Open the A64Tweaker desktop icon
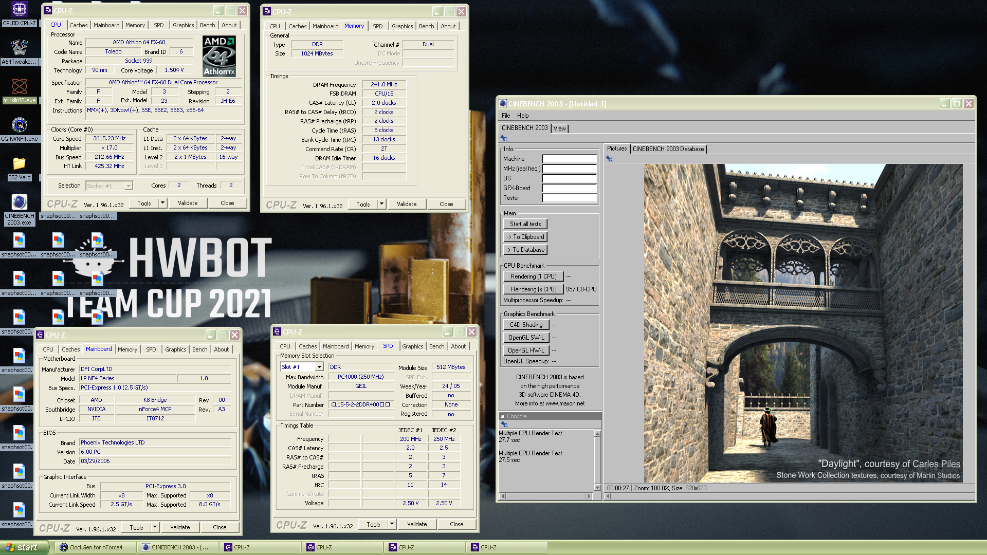This screenshot has height=555, width=987. pos(19,52)
